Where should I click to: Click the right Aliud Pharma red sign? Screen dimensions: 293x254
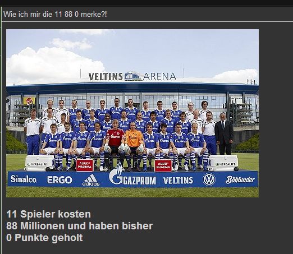click(x=163, y=165)
